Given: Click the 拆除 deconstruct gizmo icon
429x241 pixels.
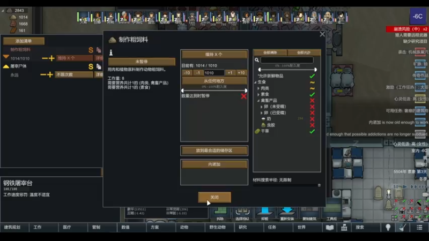Looking at the screenshot, I should pyautogui.click(x=220, y=214).
